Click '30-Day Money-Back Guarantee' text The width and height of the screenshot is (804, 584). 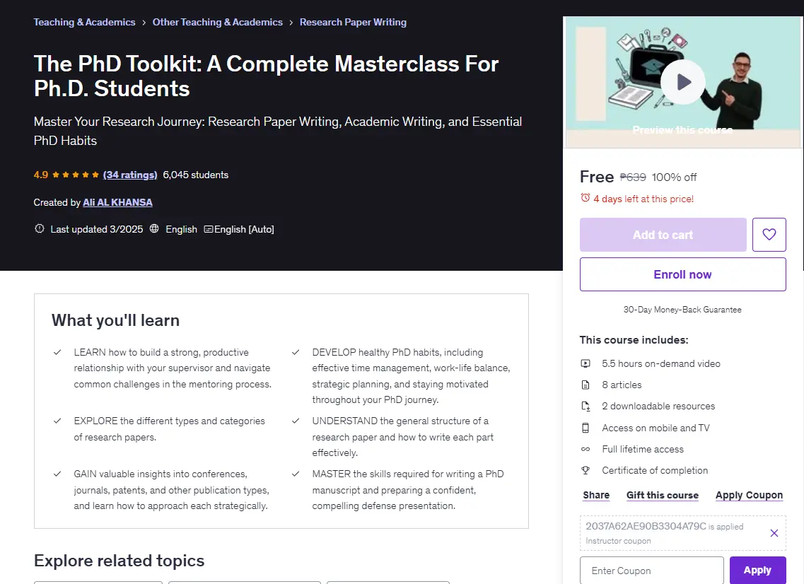[682, 310]
